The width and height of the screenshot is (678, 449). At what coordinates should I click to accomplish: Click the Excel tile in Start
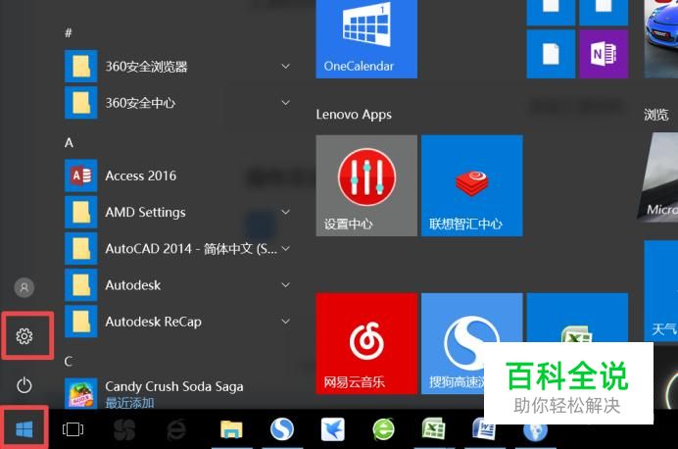tap(577, 318)
